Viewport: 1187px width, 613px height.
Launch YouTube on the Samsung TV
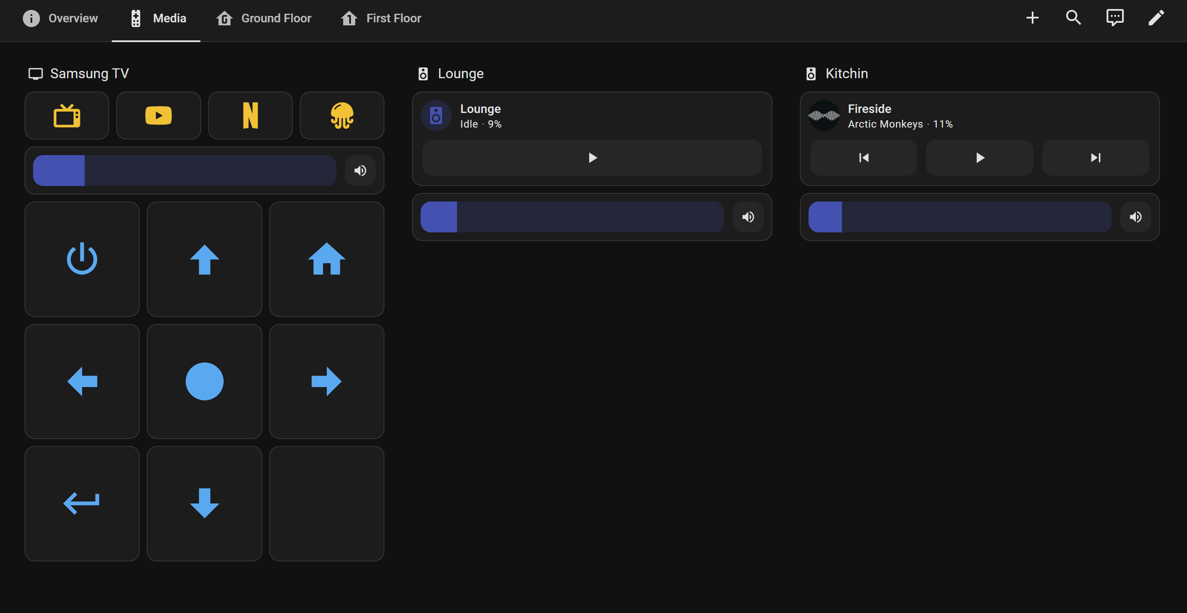pyautogui.click(x=158, y=116)
